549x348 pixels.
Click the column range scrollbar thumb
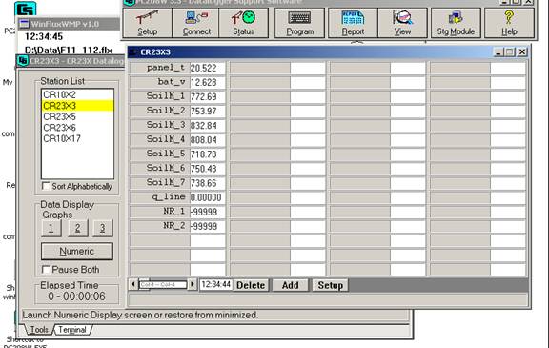[x=144, y=284]
